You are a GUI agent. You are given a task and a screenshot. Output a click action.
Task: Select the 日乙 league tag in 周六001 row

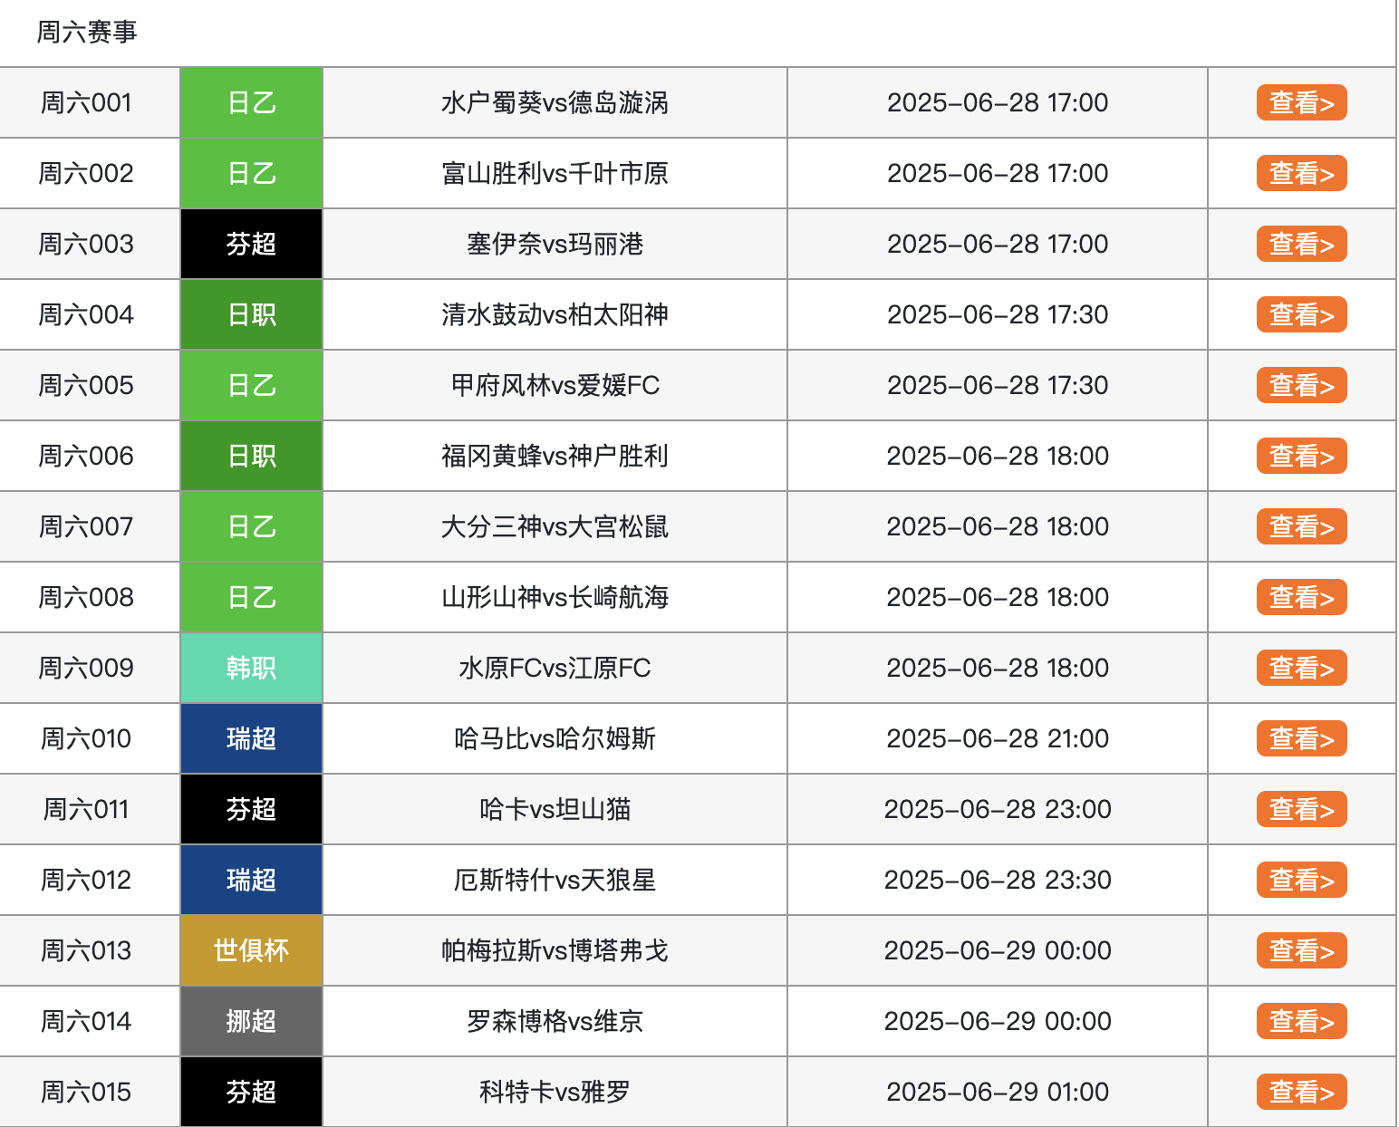click(251, 102)
